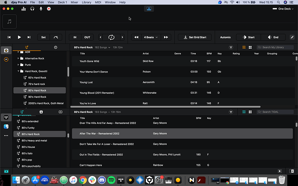The width and height of the screenshot is (298, 186).
Task: Start recording with the red record button
Action: coord(49,9)
